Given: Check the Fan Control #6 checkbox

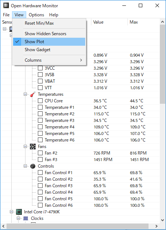Looking at the screenshot, I should coord(40,205).
